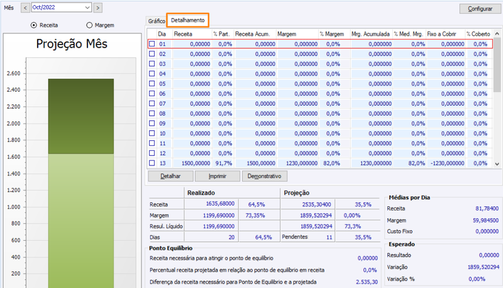Click the Imprimir button

(x=217, y=176)
